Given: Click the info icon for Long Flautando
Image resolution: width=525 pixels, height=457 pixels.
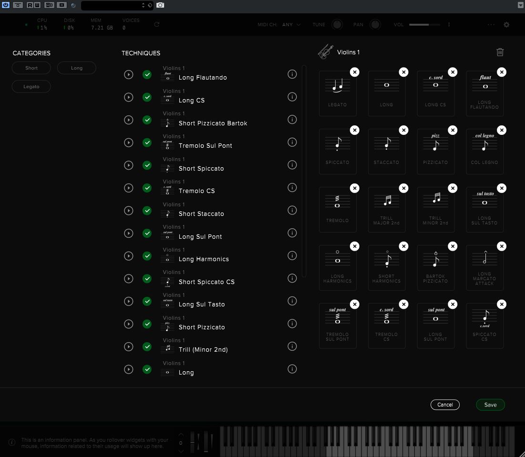Looking at the screenshot, I should click(x=292, y=74).
